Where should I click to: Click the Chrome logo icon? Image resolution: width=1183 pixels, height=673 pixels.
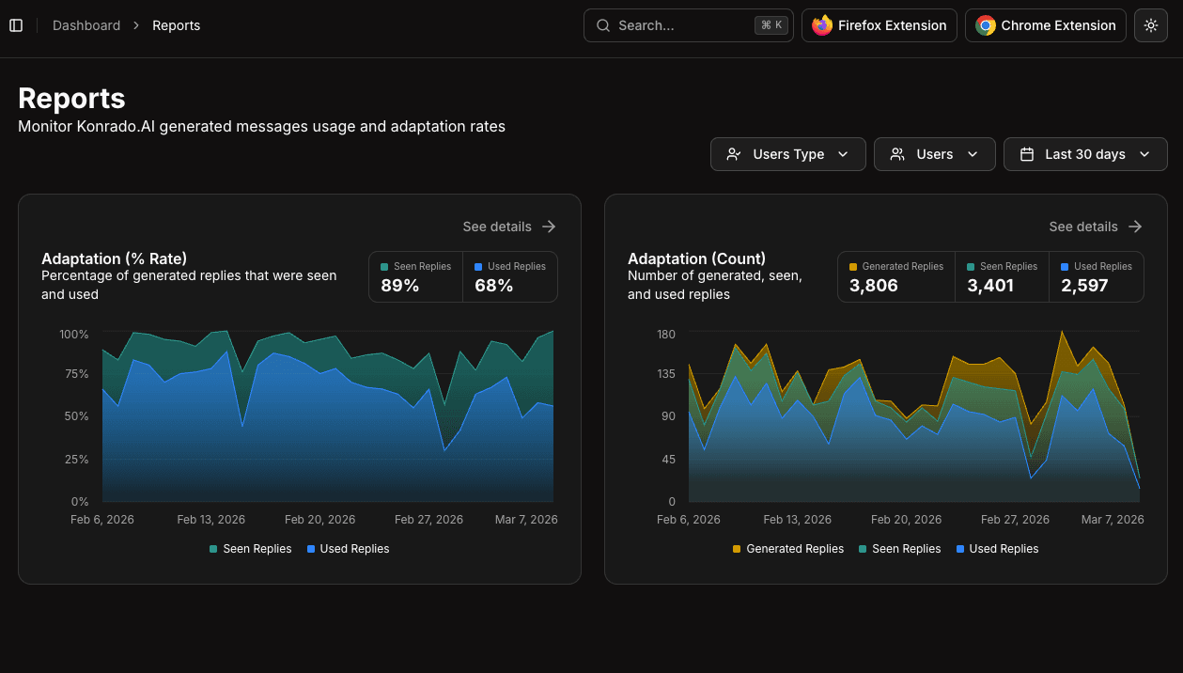click(986, 25)
